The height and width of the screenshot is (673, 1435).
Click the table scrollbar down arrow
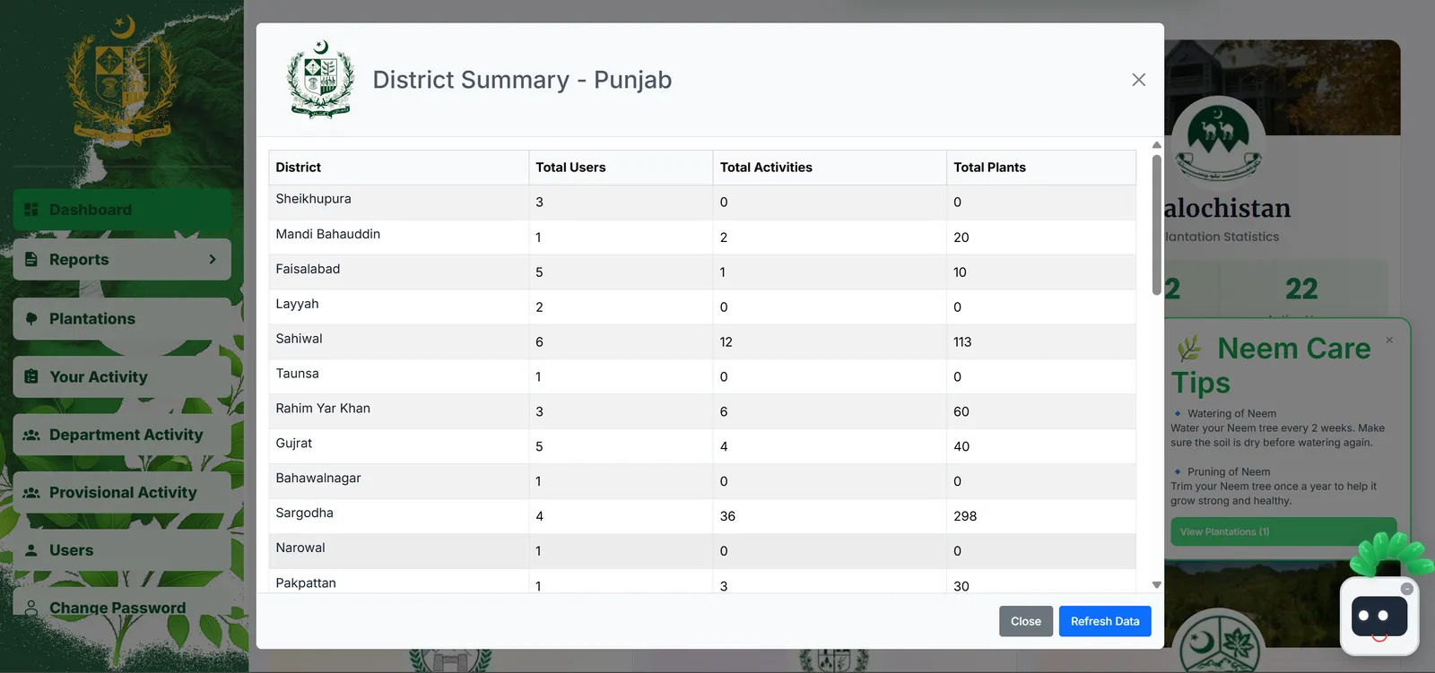pyautogui.click(x=1157, y=584)
